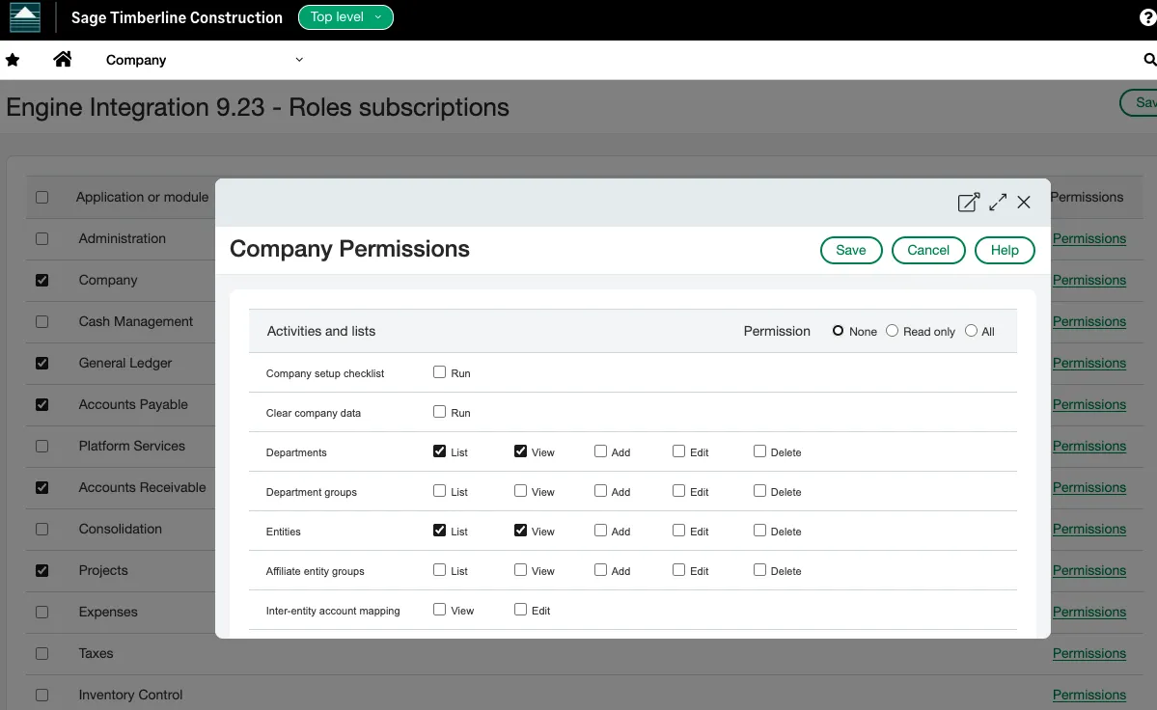The image size is (1157, 710).
Task: Uncheck View for Departments
Action: [x=521, y=451]
